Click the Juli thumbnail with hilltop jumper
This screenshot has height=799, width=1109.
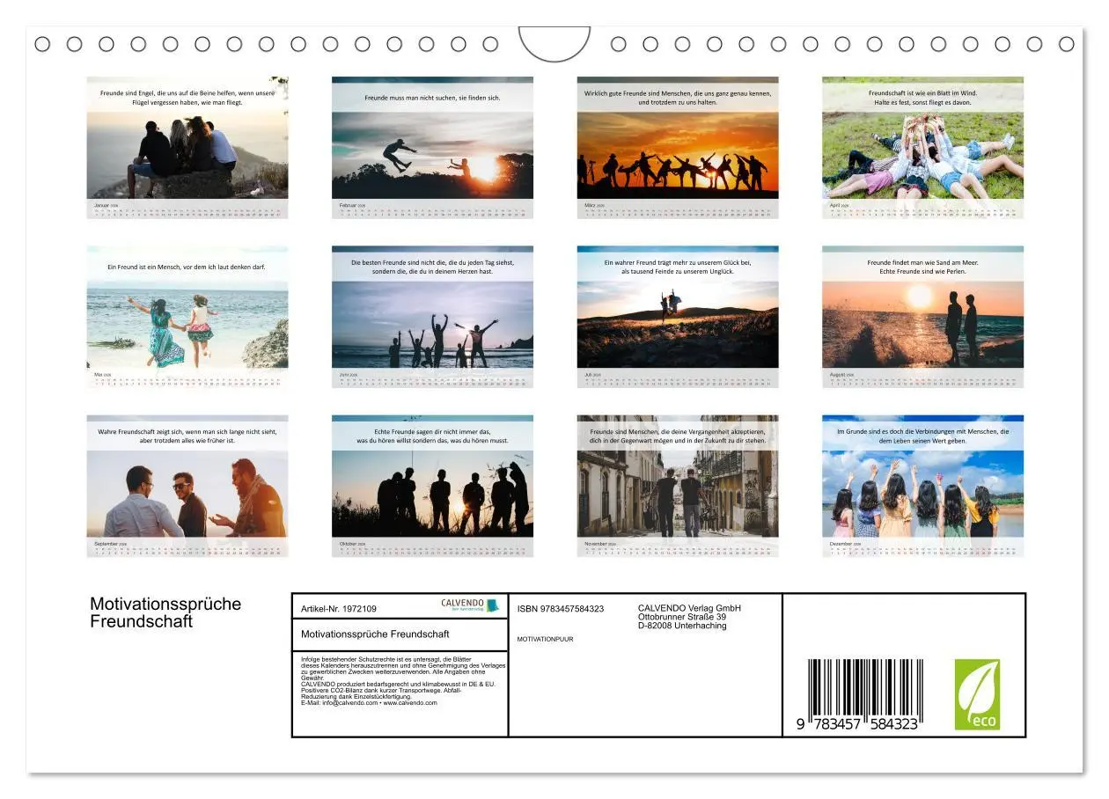(x=678, y=317)
